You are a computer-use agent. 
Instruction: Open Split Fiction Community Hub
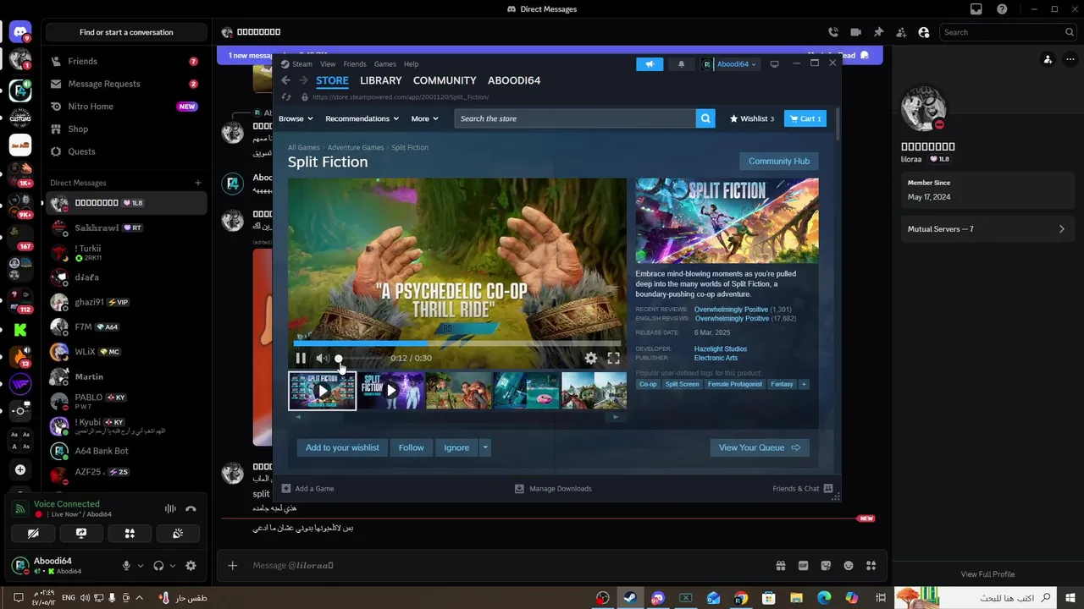point(779,161)
